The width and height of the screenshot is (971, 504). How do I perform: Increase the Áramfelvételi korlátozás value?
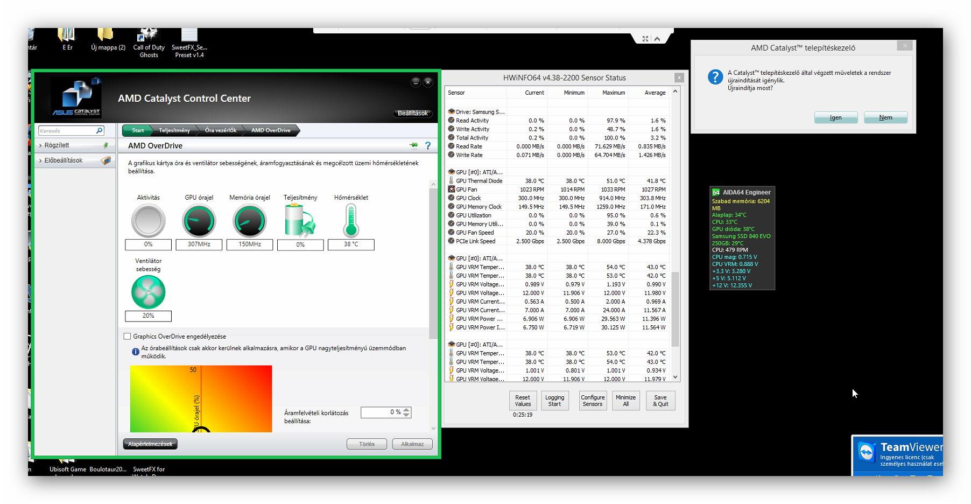coord(407,410)
